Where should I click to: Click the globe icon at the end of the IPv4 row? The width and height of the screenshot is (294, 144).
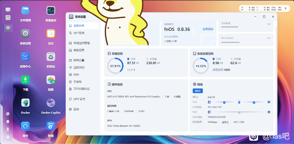click(x=269, y=102)
